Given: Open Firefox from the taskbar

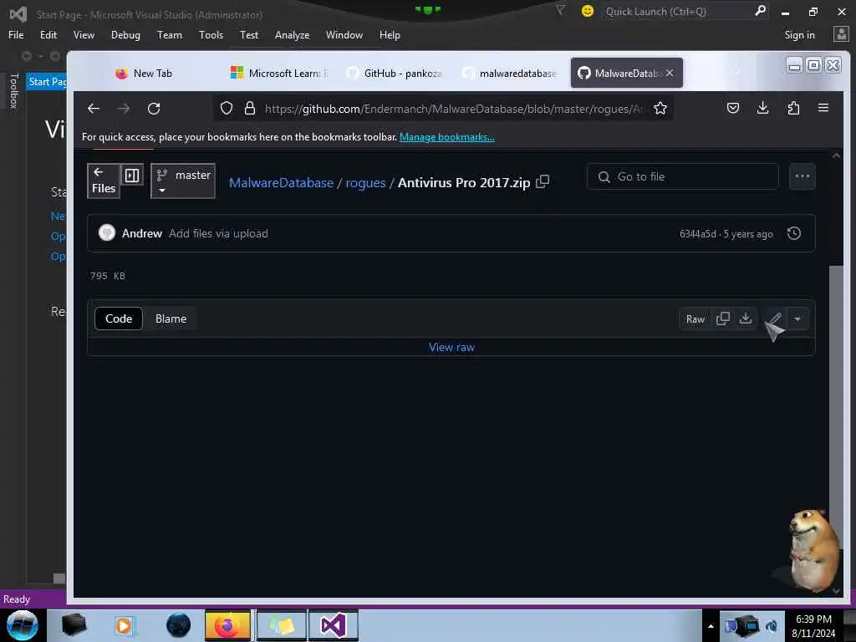Looking at the screenshot, I should pyautogui.click(x=227, y=625).
